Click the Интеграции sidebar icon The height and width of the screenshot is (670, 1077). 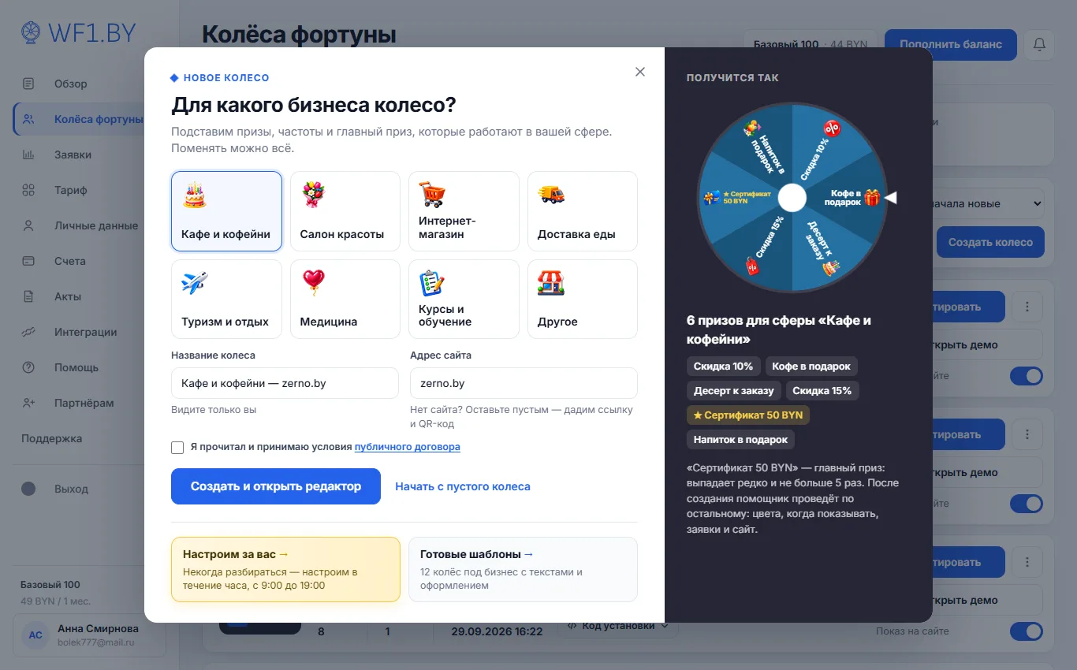pos(28,332)
